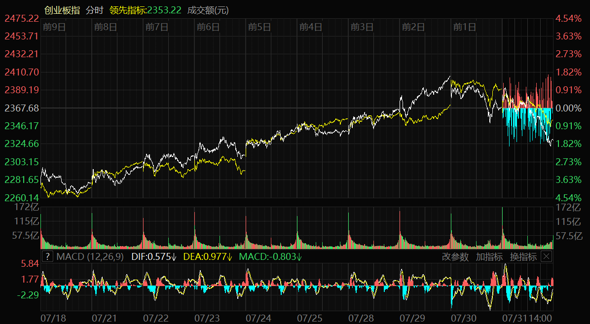Click the MACD help question mark icon
This screenshot has height=324, width=590.
point(47,256)
